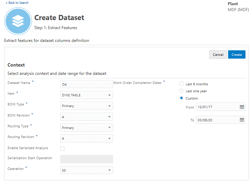
Task: Click the To date text field
Action: click(x=217, y=120)
